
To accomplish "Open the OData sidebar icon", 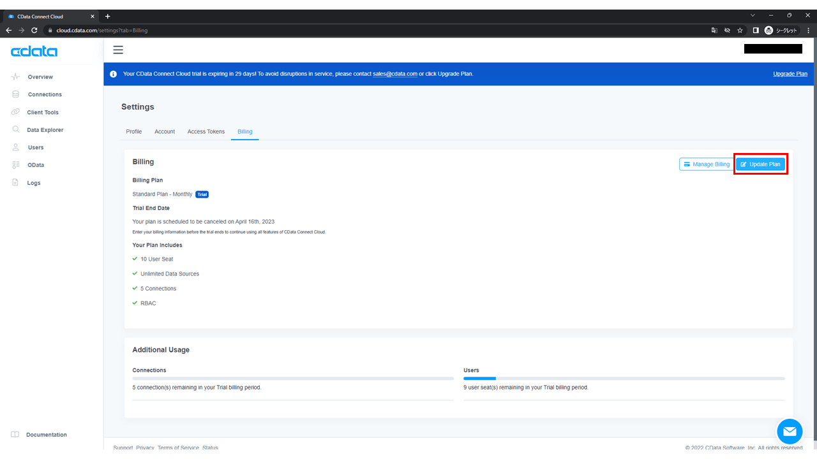I will pos(16,165).
